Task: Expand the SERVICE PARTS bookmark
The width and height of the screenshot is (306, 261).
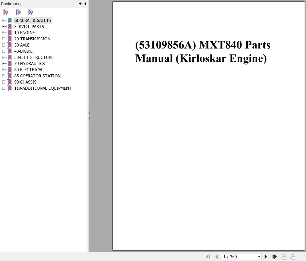Action: click(x=4, y=26)
